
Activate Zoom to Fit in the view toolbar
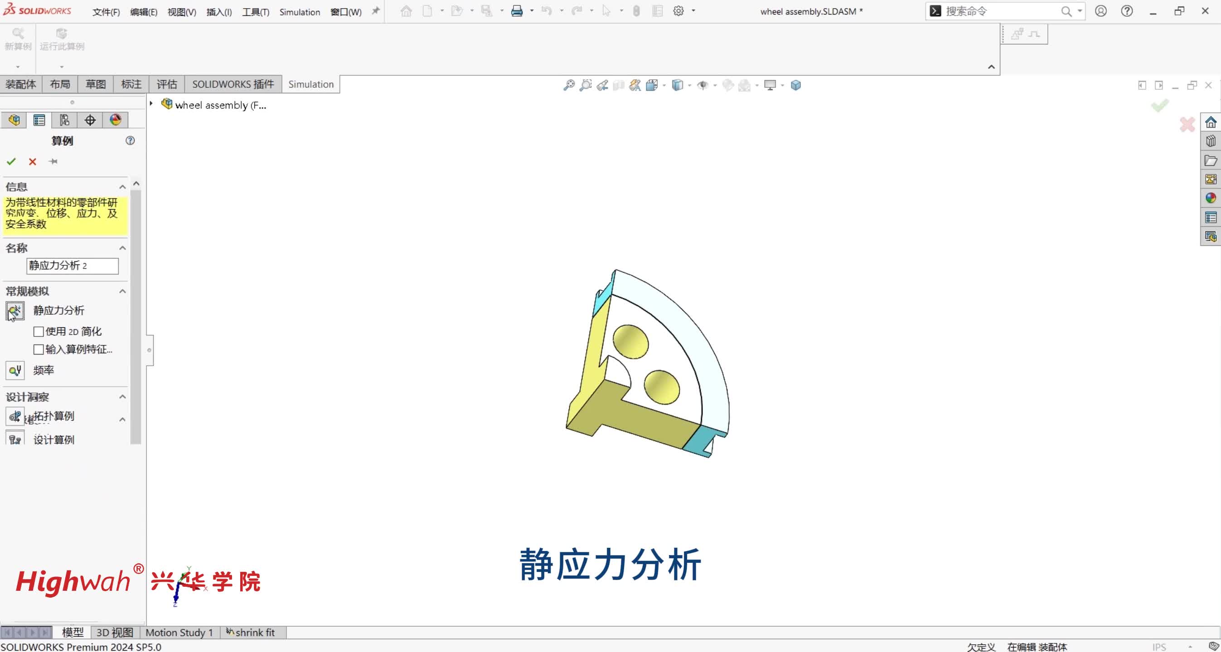pyautogui.click(x=569, y=85)
